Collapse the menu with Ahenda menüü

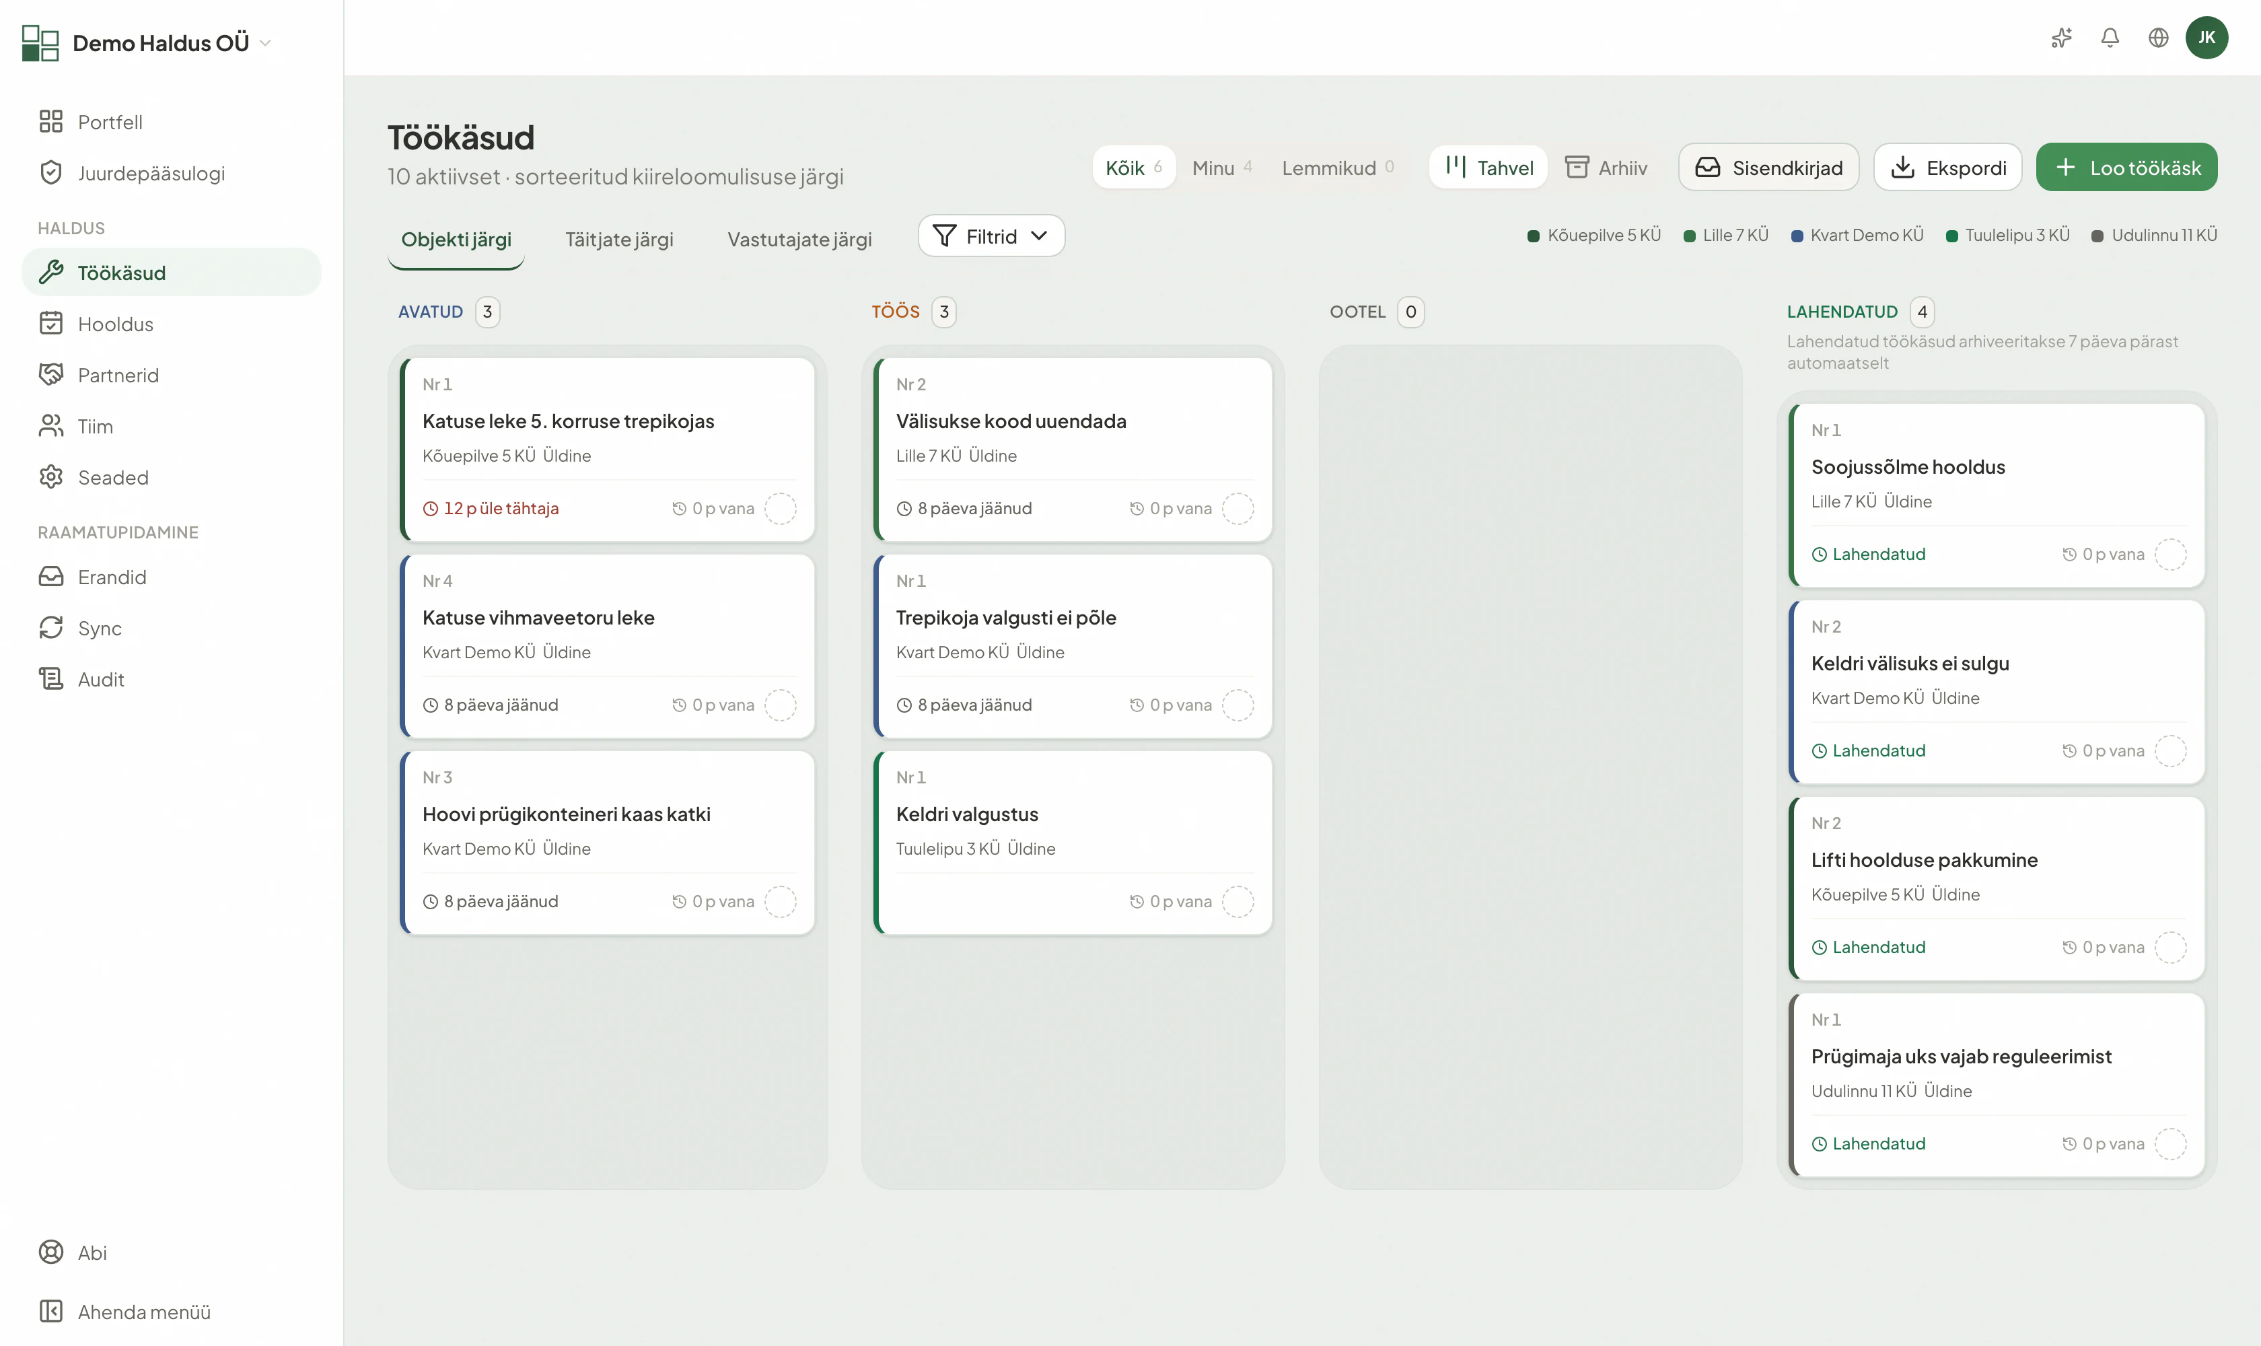click(x=172, y=1312)
